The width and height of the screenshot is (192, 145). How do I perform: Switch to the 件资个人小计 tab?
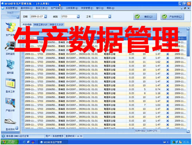pyautogui.click(x=56, y=25)
